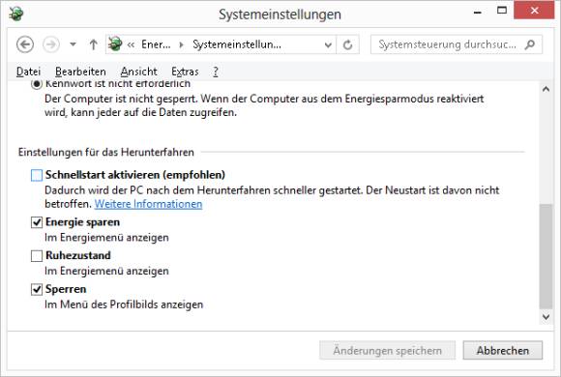Uncheck the Energie sparen checkbox

[37, 222]
